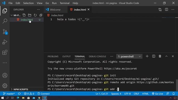Image resolution: width=178 pixels, height=100 pixels.
Task: Open panel more tabs ellipsis
Action: coord(112,56)
